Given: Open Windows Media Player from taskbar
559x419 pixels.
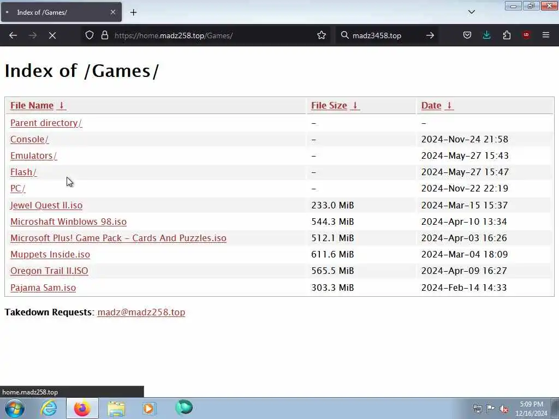Looking at the screenshot, I should [149, 408].
